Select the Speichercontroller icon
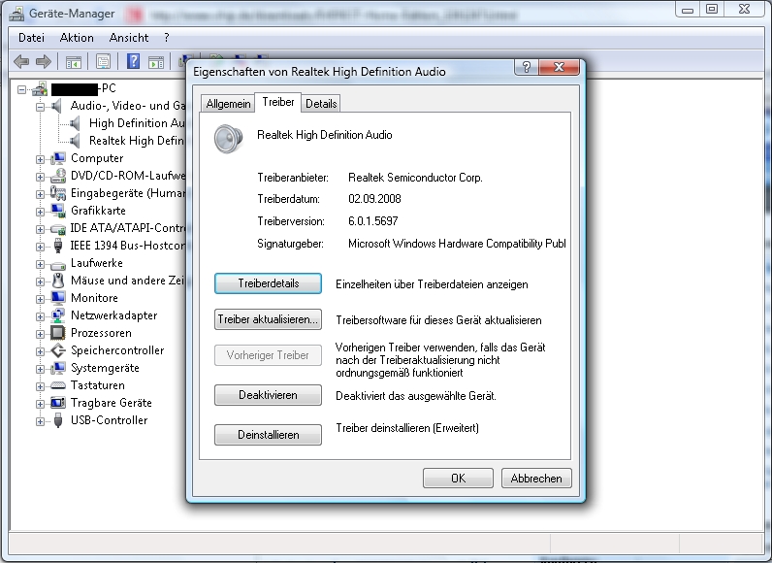The height and width of the screenshot is (563, 772). tap(58, 350)
